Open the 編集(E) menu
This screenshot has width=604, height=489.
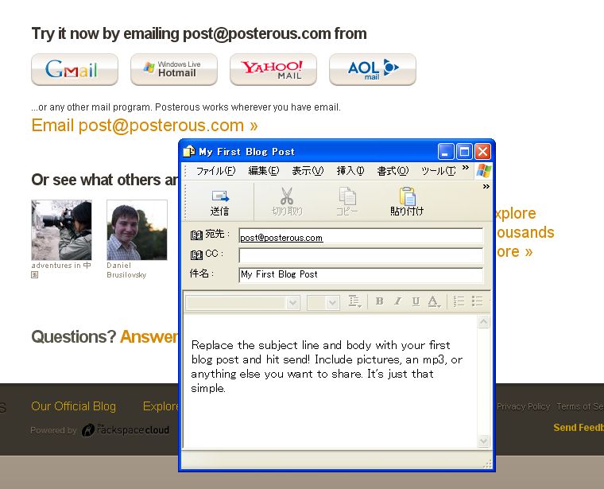(x=264, y=171)
